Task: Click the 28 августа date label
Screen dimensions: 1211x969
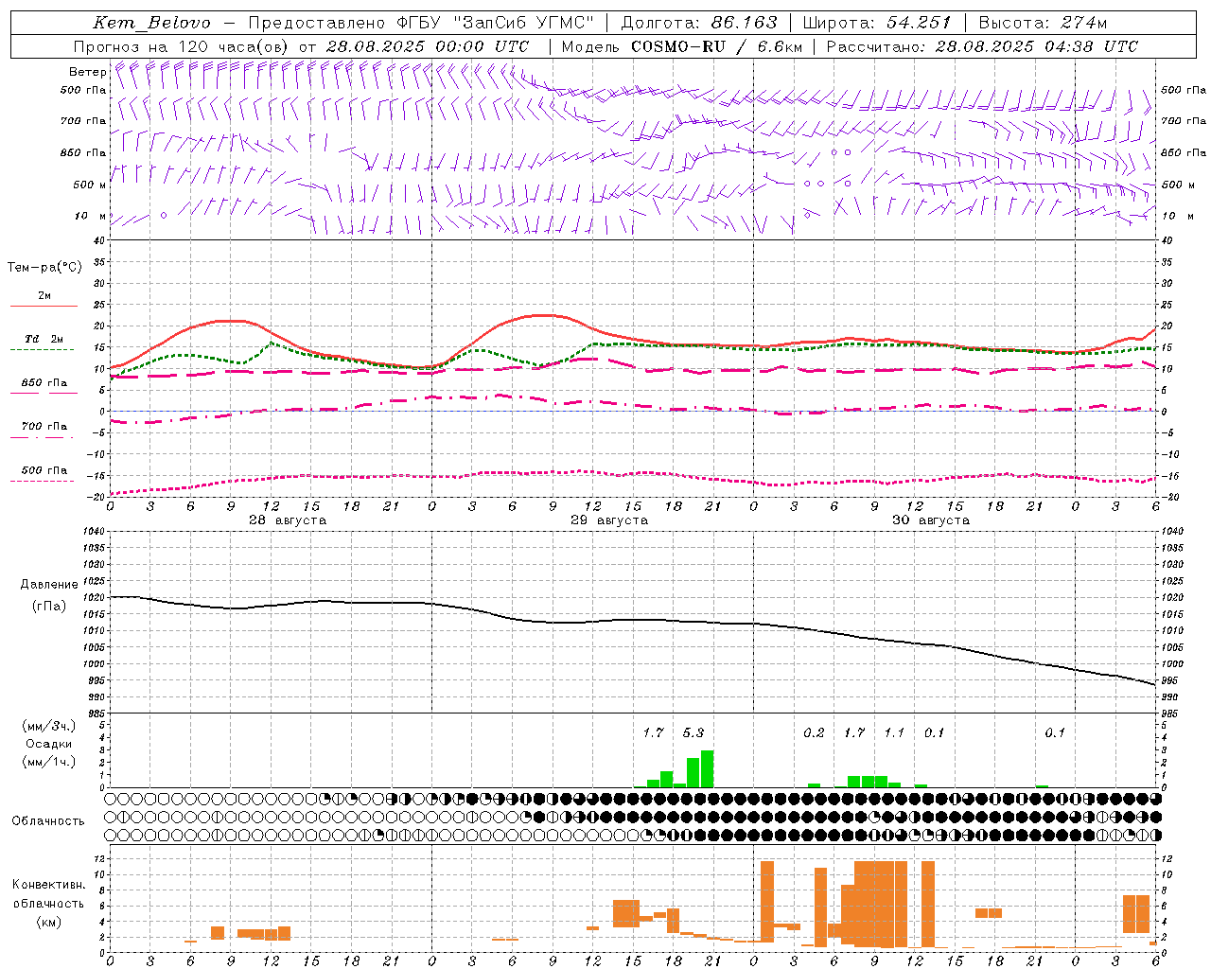Action: (288, 520)
